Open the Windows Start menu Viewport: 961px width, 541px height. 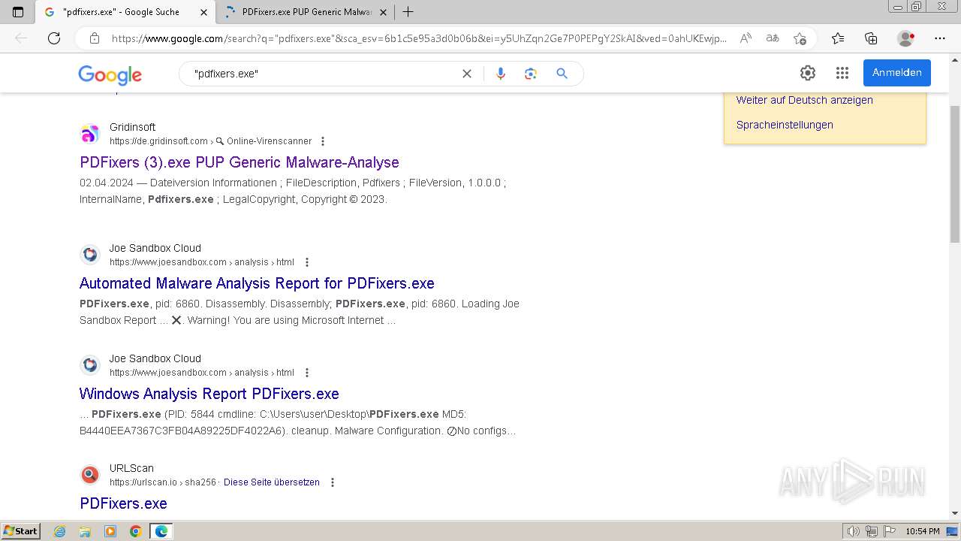tap(20, 531)
